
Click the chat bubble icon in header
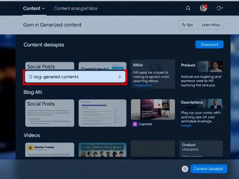click(219, 8)
